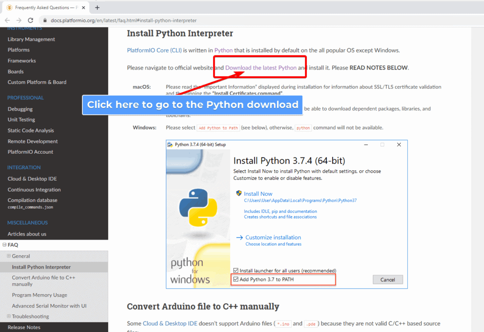Viewport: 484px width, 332px height.
Task: Follow the PlatformIO Core (CLI) link
Action: pyautogui.click(x=155, y=50)
